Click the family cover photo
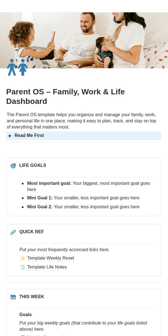 84,40
